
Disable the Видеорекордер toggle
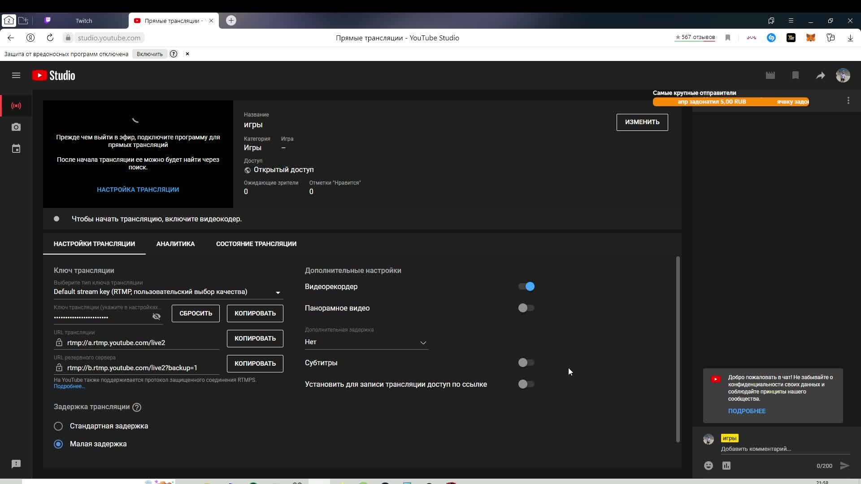[526, 286]
